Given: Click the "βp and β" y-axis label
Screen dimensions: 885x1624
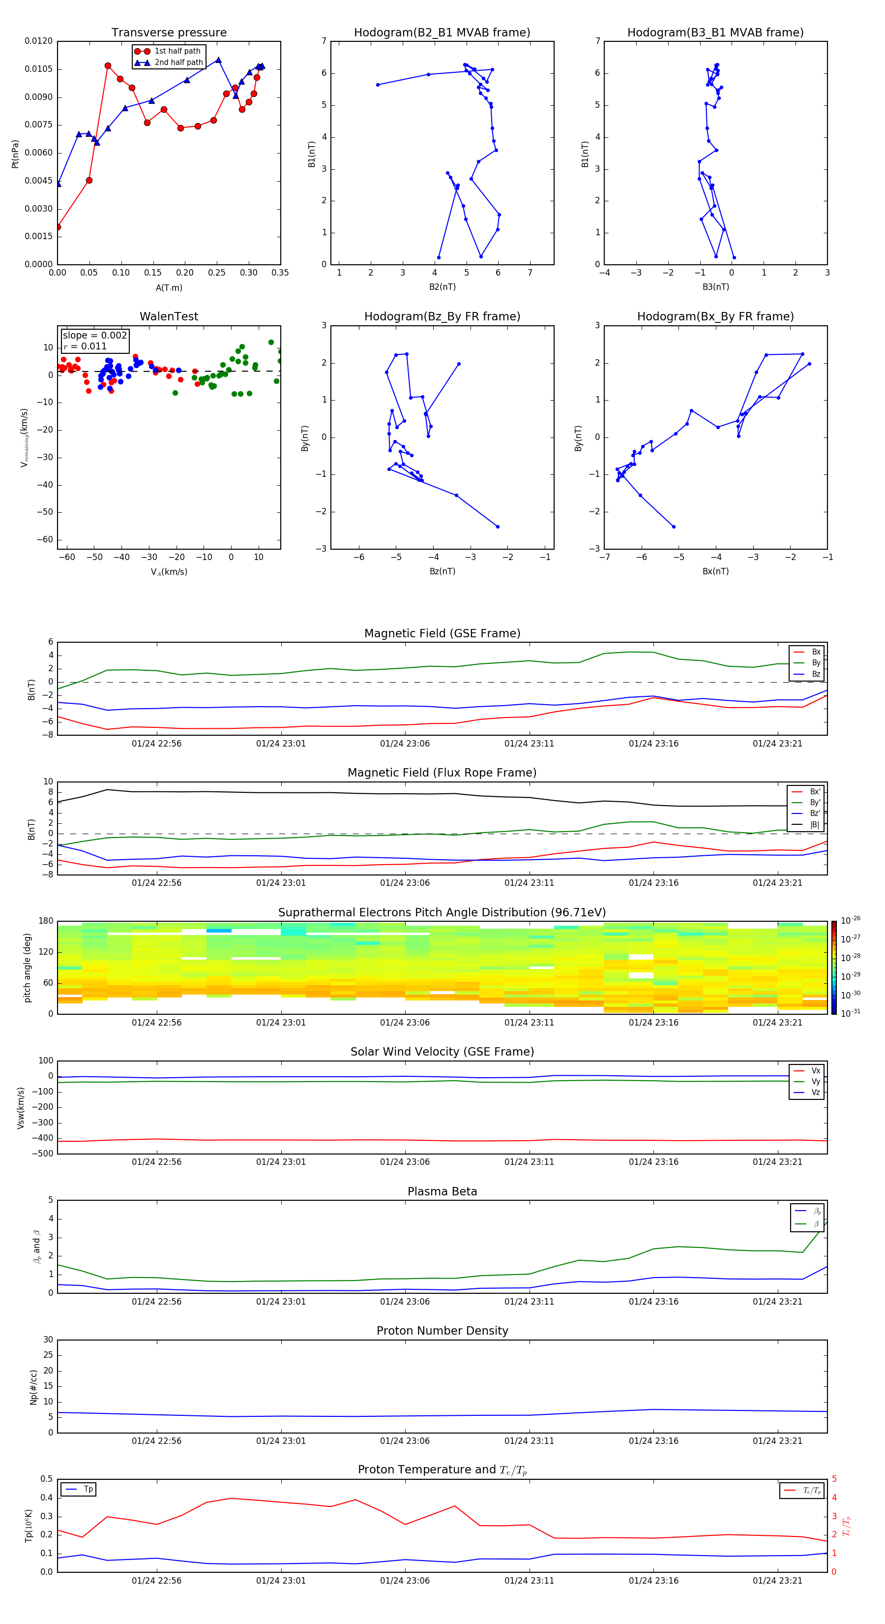Looking at the screenshot, I should (x=36, y=1247).
